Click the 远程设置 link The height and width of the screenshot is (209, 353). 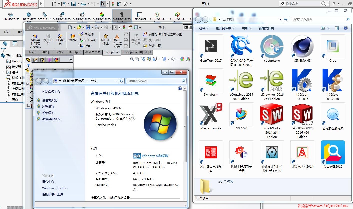48,106
